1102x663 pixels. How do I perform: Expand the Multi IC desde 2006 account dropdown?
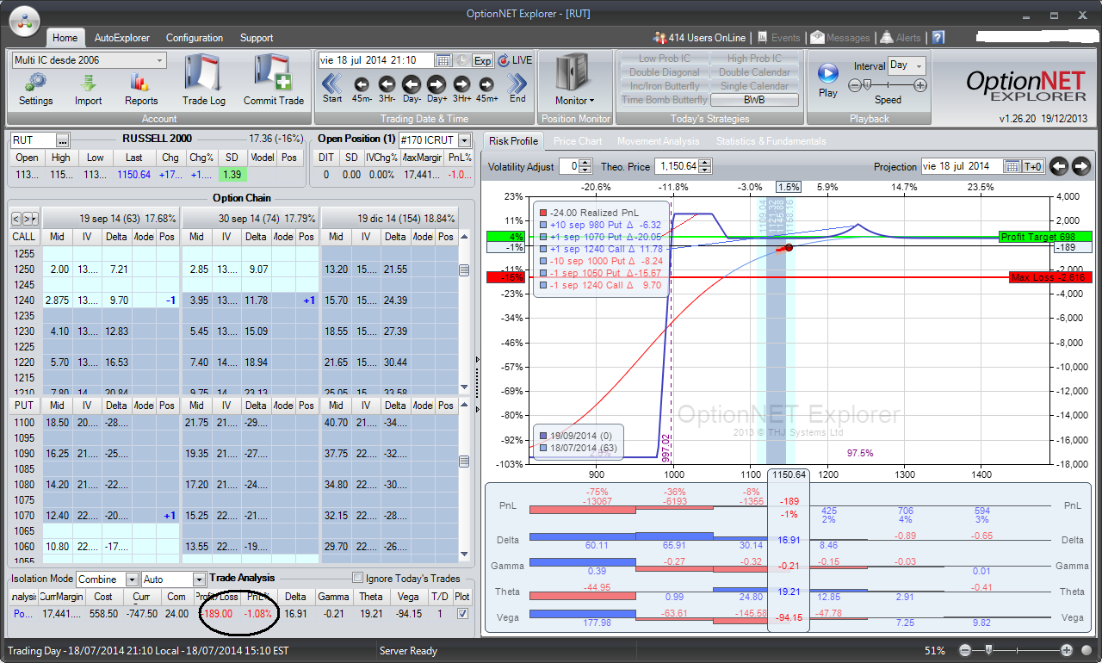point(160,60)
